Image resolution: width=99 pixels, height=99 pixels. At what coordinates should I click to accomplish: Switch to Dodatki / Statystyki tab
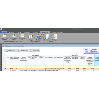(x=57, y=32)
